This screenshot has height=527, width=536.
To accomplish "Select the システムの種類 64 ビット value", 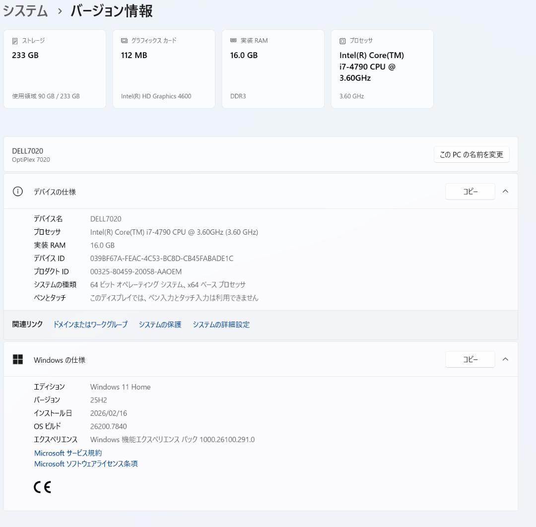I will click(x=168, y=285).
